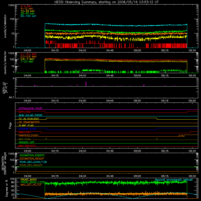
Task: Click the DECIMATION ENERGY or weight axis label
Action: (x=4, y=163)
